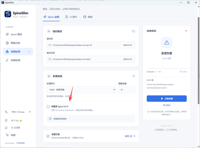This screenshot has width=200, height=148.
Task: Open 求个 Star link
Action: point(16,120)
